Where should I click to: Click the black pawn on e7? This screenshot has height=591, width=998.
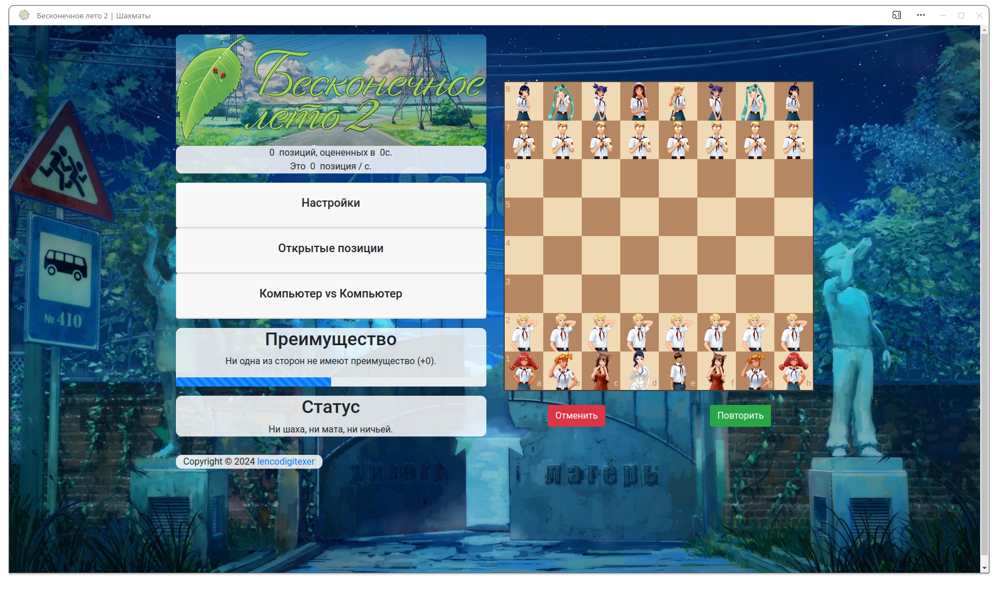tap(678, 140)
